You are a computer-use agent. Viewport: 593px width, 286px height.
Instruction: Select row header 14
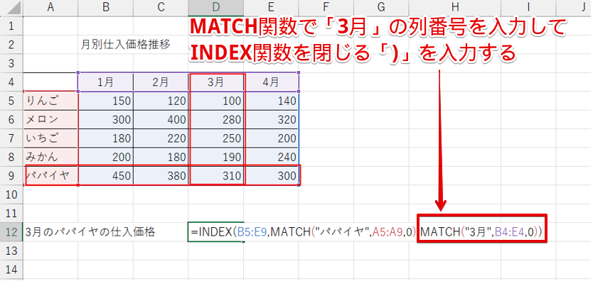coord(11,270)
